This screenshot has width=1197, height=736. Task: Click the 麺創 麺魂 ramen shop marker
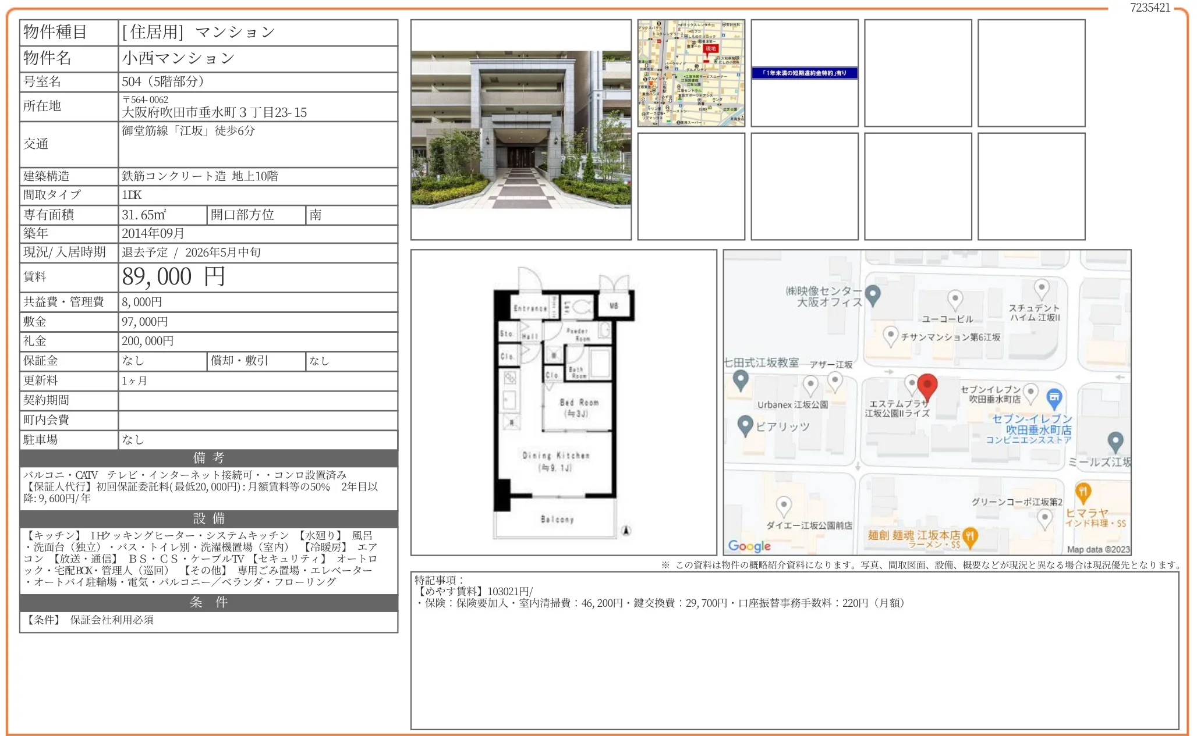point(969,536)
